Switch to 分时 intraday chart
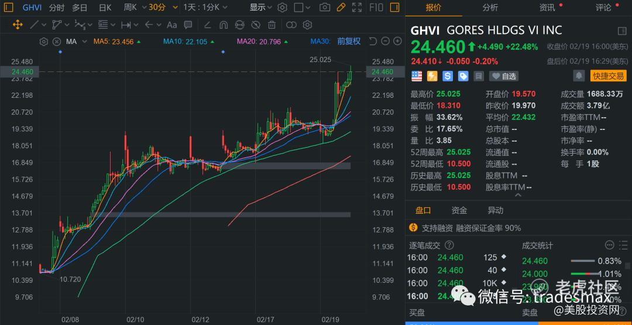 coord(56,7)
